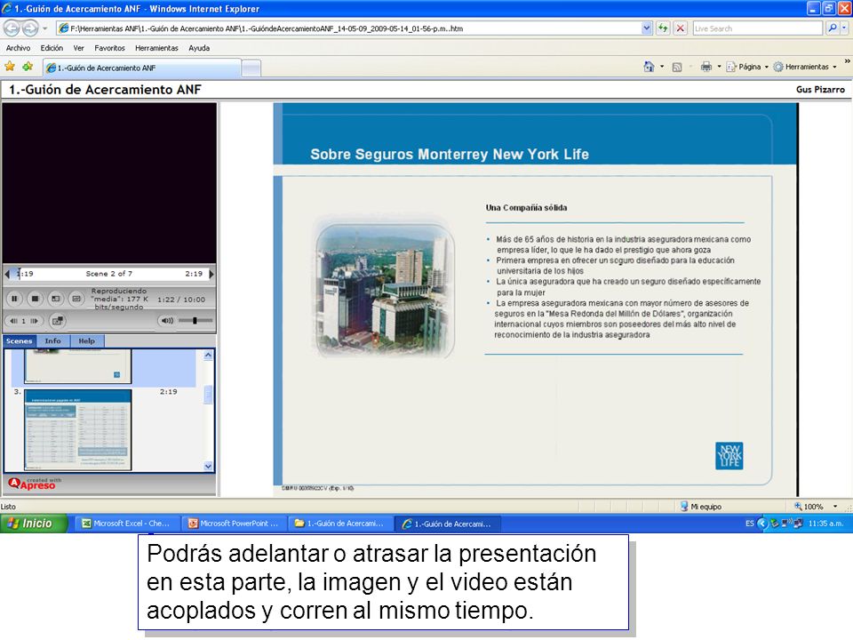This screenshot has height=640, width=853.
Task: Select the Guión de Acercamiento ANF browser tab
Action: click(141, 68)
